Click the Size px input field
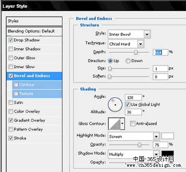Image resolution: width=186 pixels, height=172 pixels. [160, 69]
